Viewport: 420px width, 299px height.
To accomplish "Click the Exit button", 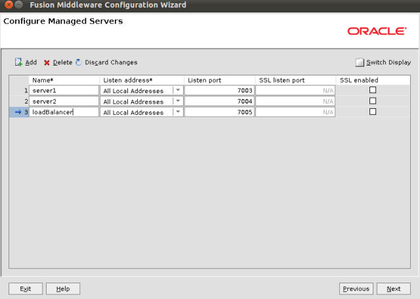I will pyautogui.click(x=26, y=289).
